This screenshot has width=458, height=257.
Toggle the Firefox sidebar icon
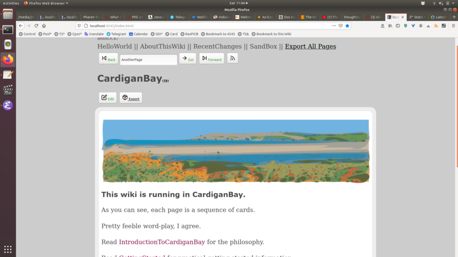[398, 25]
